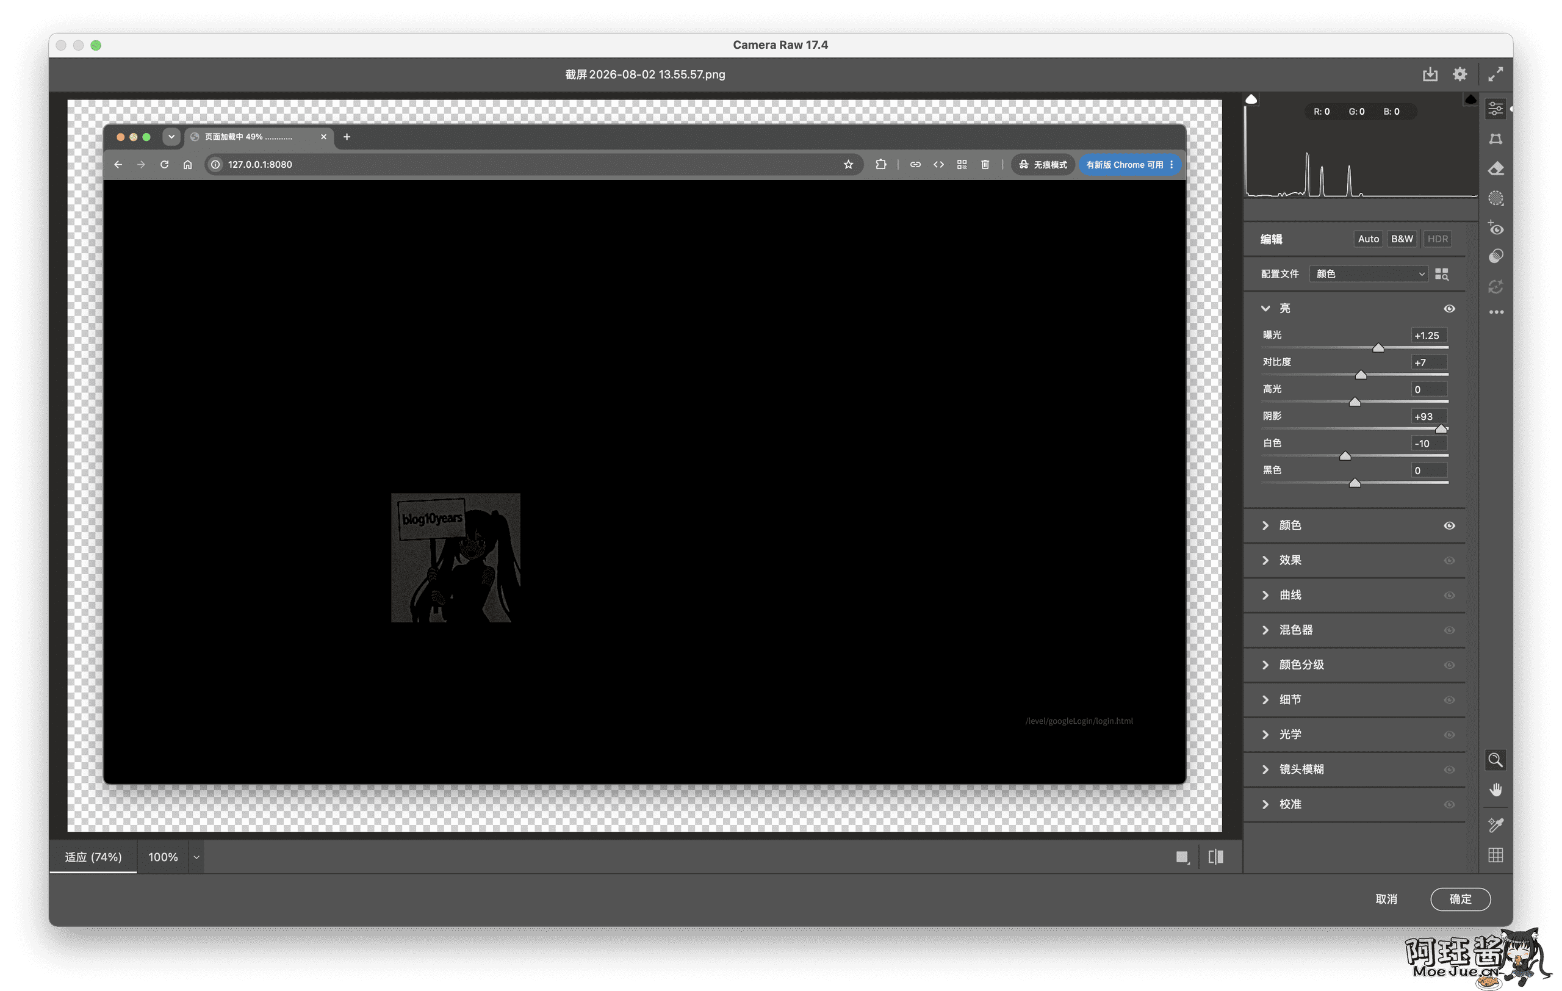
Task: Select the 适应 (74%) zoom tab
Action: [x=93, y=857]
